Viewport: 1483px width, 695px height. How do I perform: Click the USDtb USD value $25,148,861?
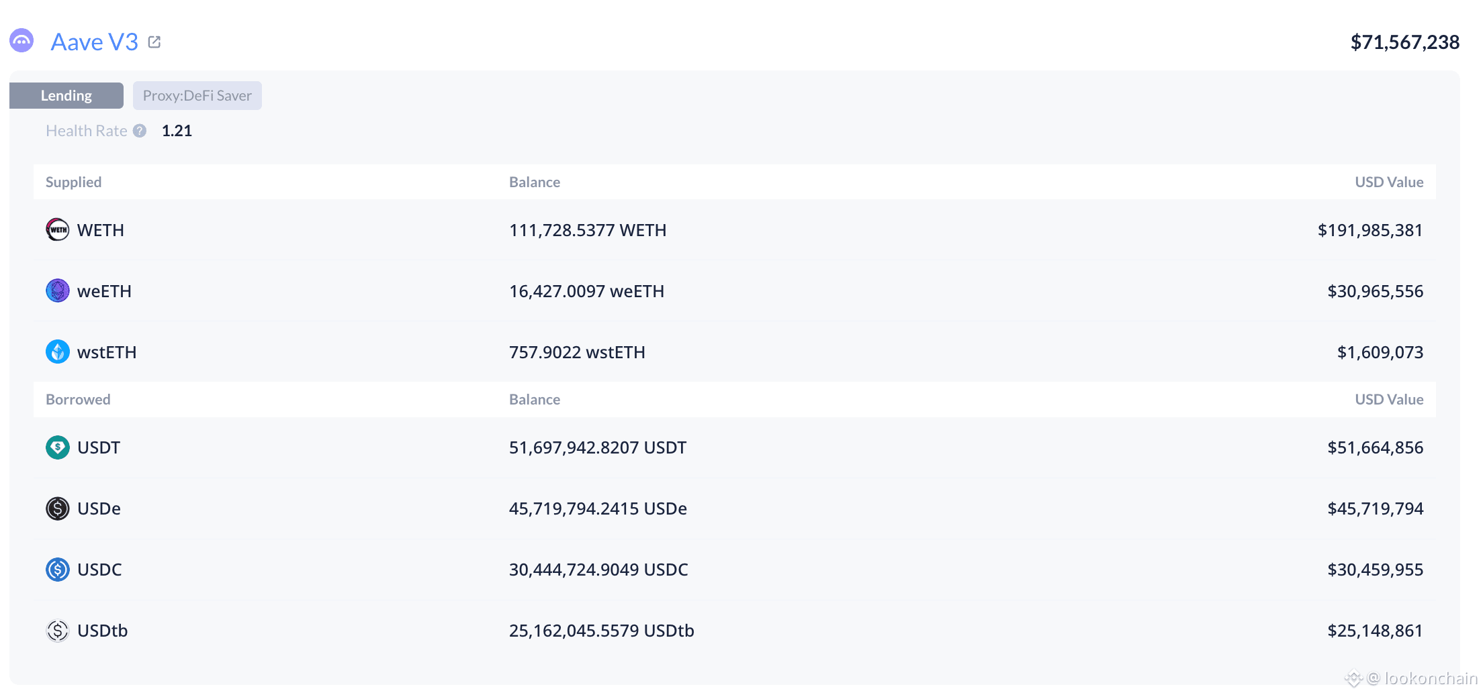click(1375, 631)
